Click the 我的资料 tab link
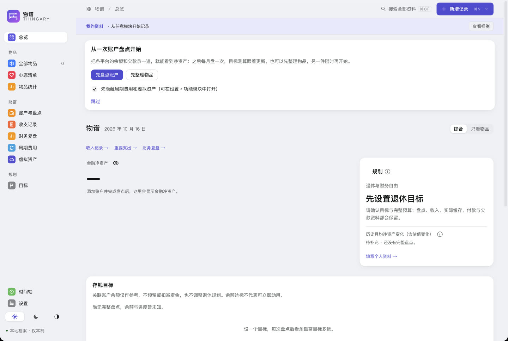Viewport: 508px width, 341px height. tap(95, 26)
